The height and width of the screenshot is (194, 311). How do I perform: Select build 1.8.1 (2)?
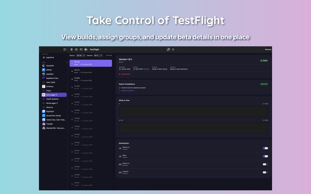91,63
